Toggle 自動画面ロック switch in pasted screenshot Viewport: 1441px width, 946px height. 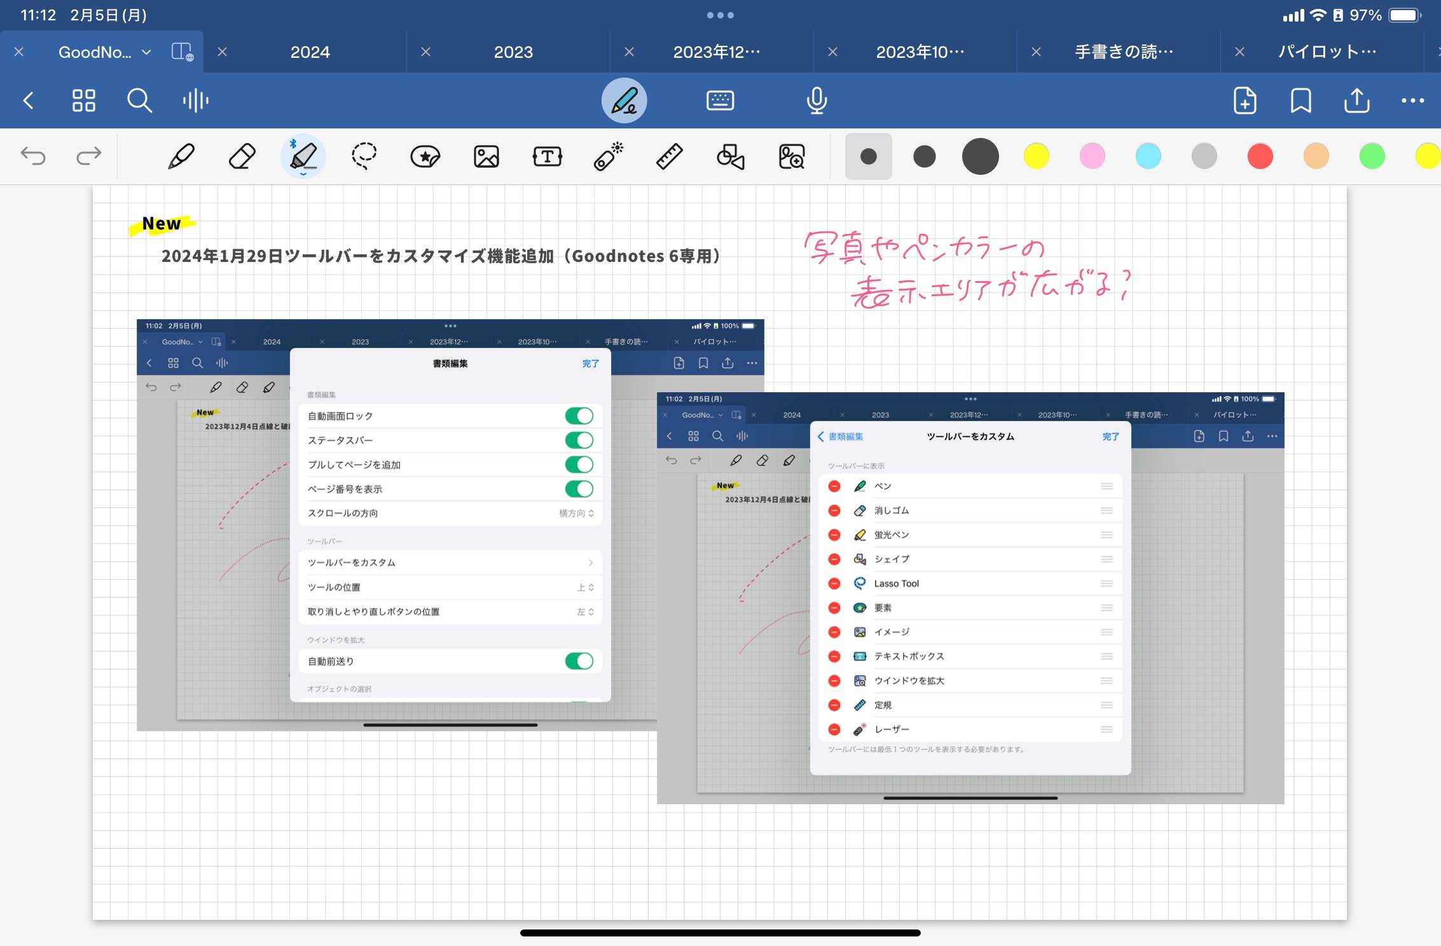point(579,416)
